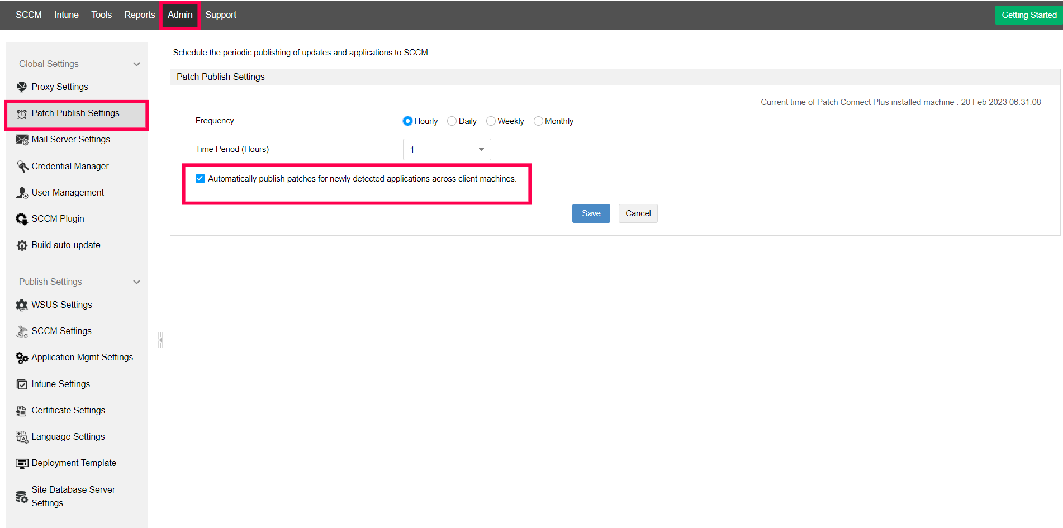Open Credential Manager via its key icon
This screenshot has height=528, width=1063.
[x=21, y=166]
